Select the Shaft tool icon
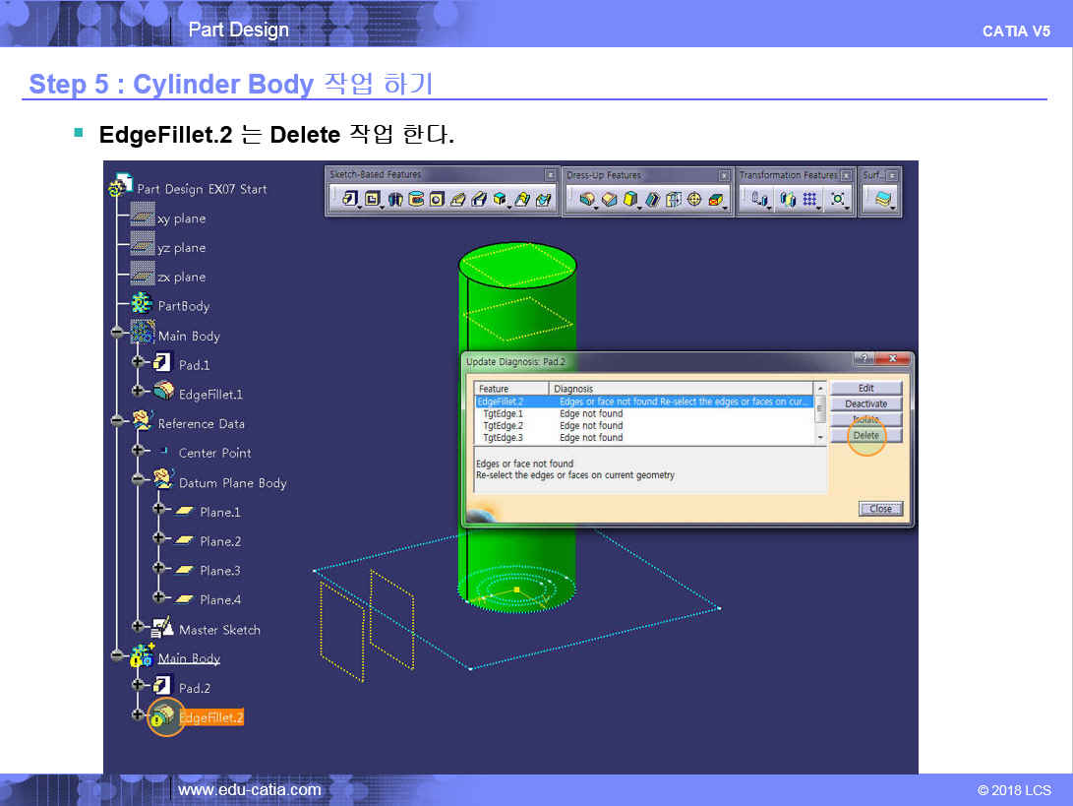The image size is (1073, 806). (395, 200)
